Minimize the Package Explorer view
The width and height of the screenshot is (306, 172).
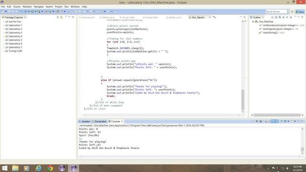coord(69,17)
